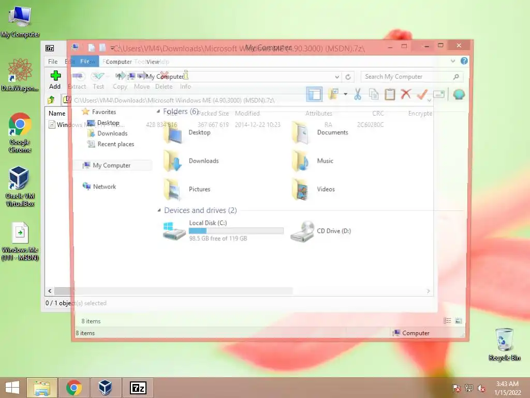The width and height of the screenshot is (530, 398).
Task: Open the folder options icon dropdown arrow
Action: (x=345, y=94)
